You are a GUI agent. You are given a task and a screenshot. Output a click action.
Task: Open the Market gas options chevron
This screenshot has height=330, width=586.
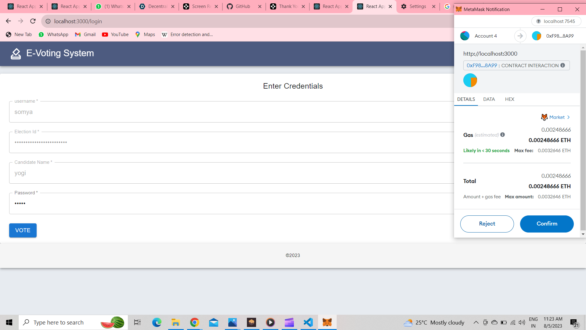pos(568,117)
